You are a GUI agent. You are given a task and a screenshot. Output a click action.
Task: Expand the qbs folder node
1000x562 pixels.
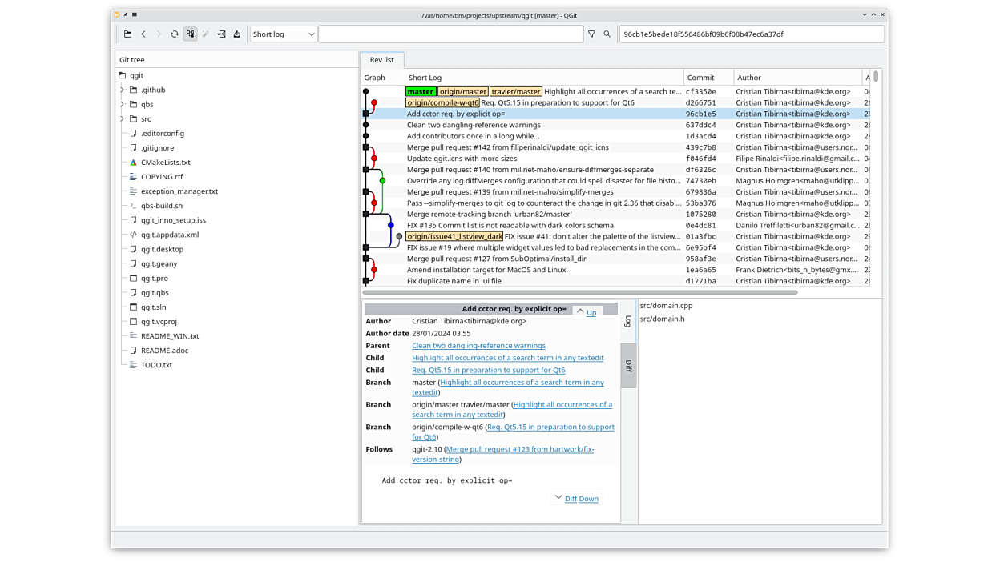[123, 105]
